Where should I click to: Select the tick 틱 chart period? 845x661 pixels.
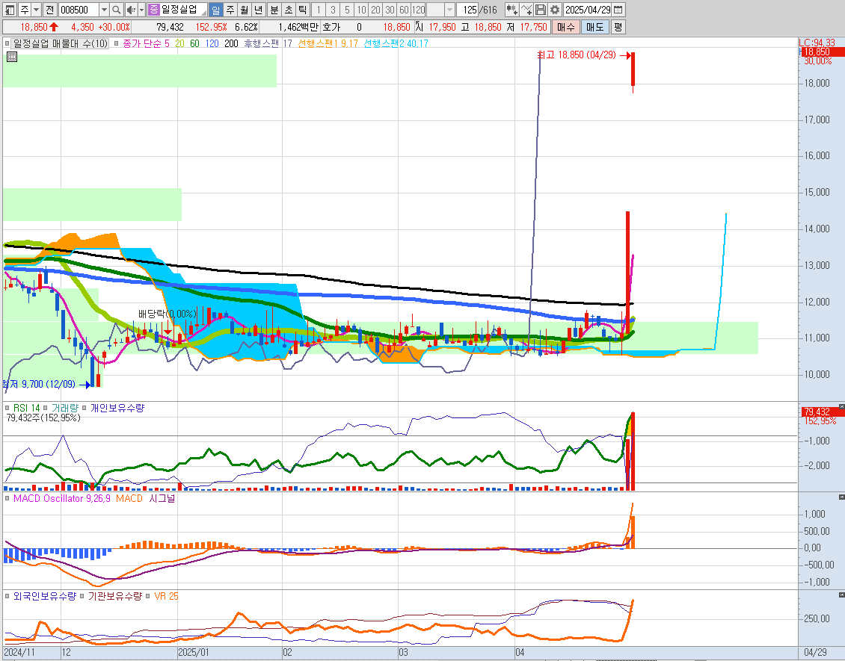[x=303, y=10]
